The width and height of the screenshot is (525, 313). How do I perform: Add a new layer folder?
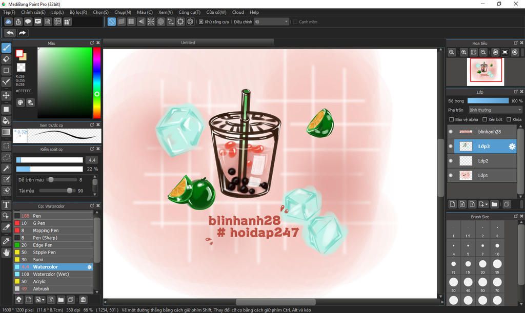(x=495, y=204)
